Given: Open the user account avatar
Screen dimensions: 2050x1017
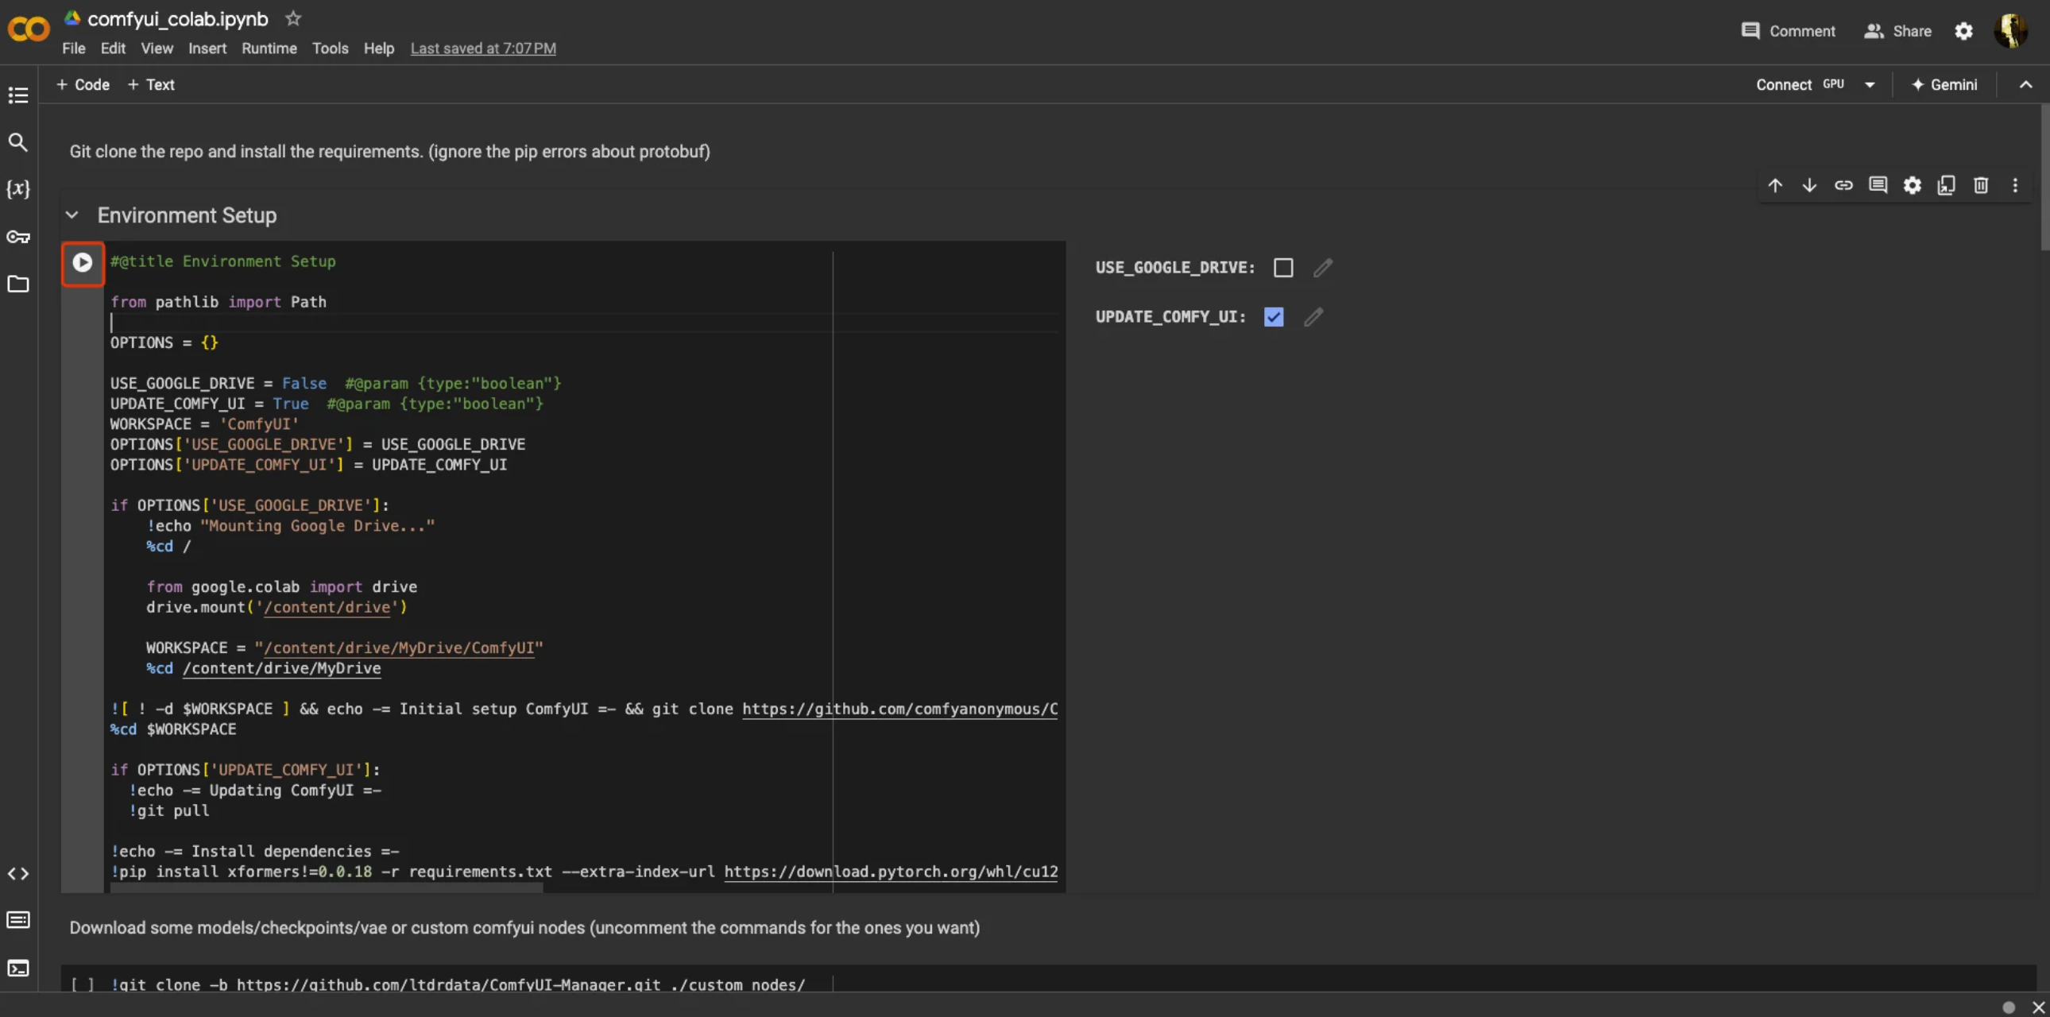Looking at the screenshot, I should pyautogui.click(x=2011, y=31).
